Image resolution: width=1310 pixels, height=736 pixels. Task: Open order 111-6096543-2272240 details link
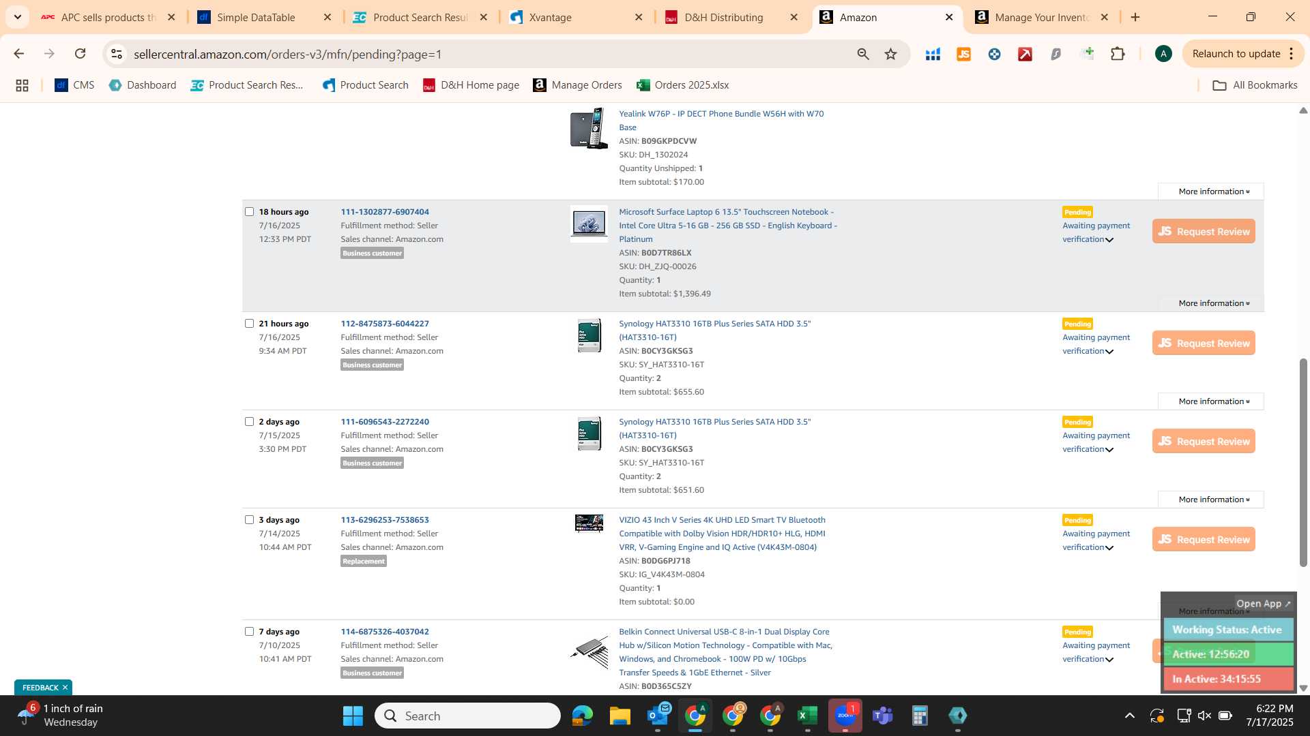point(385,422)
